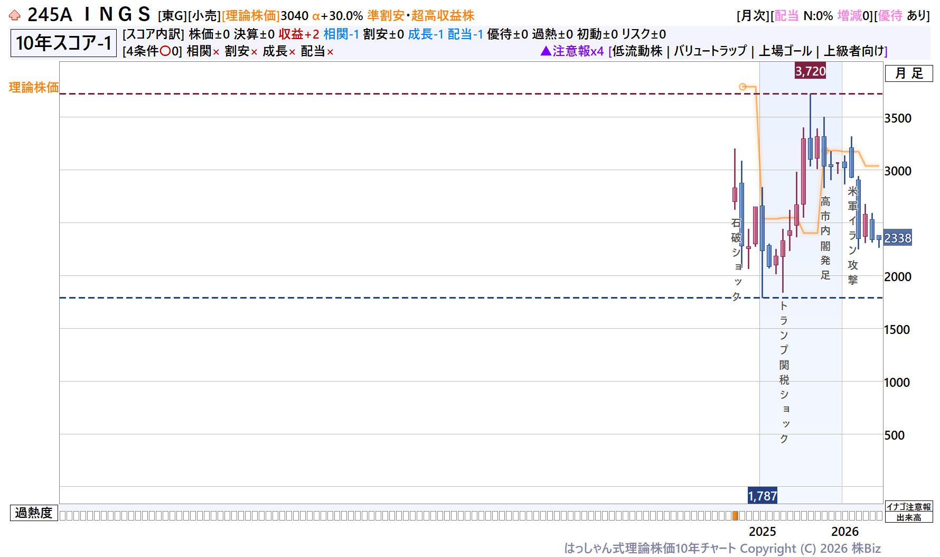Click the 上級者向け warning tag
This screenshot has height=557, width=940.
pyautogui.click(x=854, y=51)
